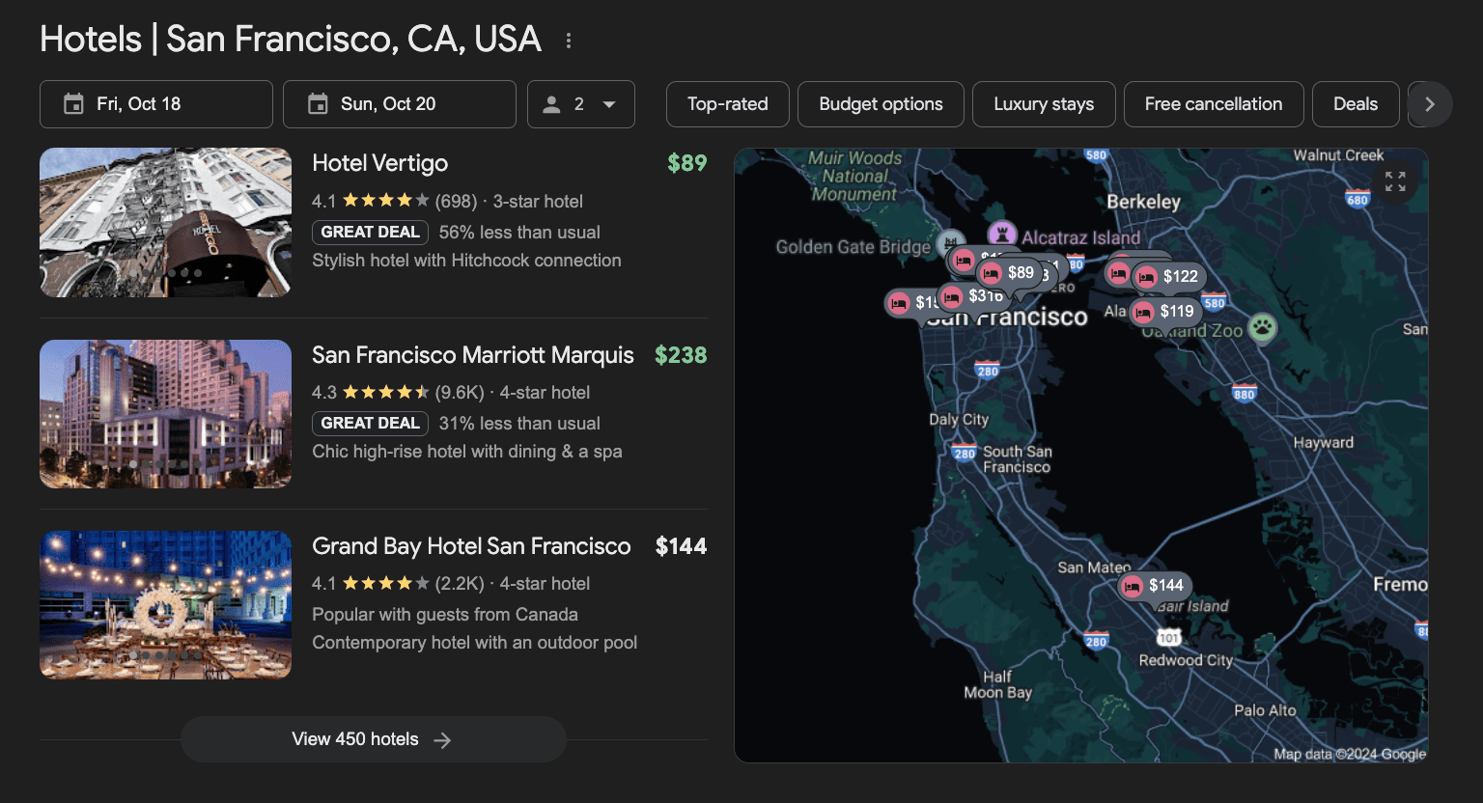The image size is (1483, 803).
Task: Open the Hotel Vertigo listing title
Action: tap(380, 163)
